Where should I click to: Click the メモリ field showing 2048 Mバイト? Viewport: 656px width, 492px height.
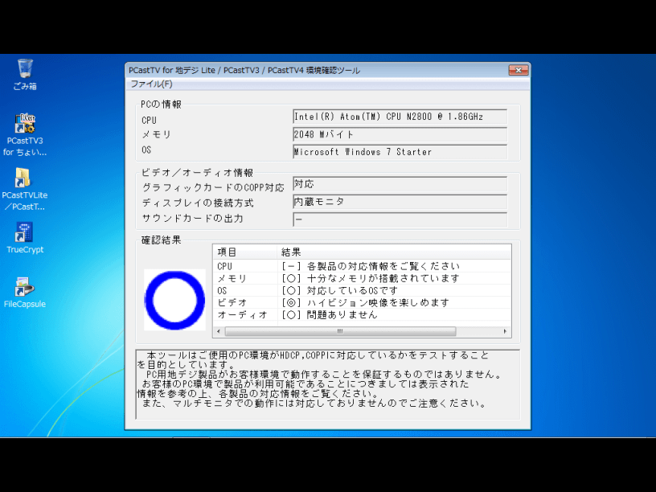pyautogui.click(x=400, y=134)
